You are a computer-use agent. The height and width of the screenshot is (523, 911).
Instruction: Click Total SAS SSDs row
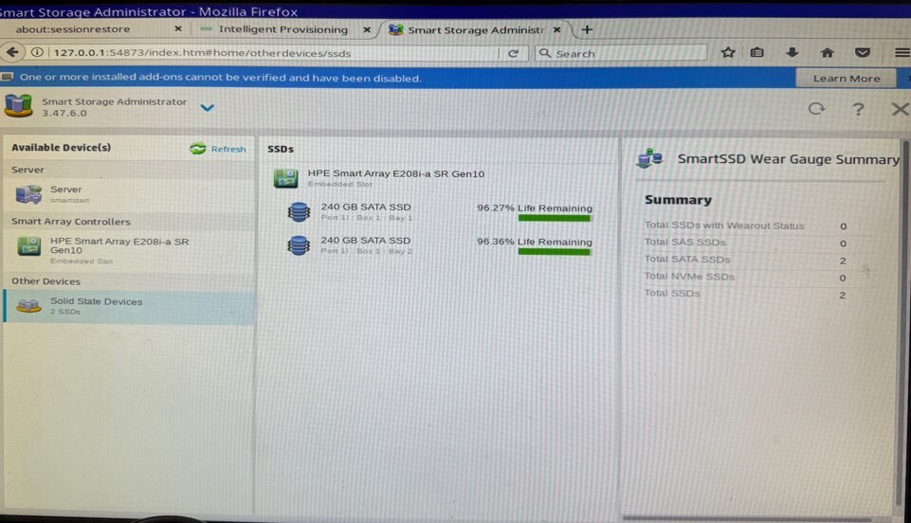(745, 243)
